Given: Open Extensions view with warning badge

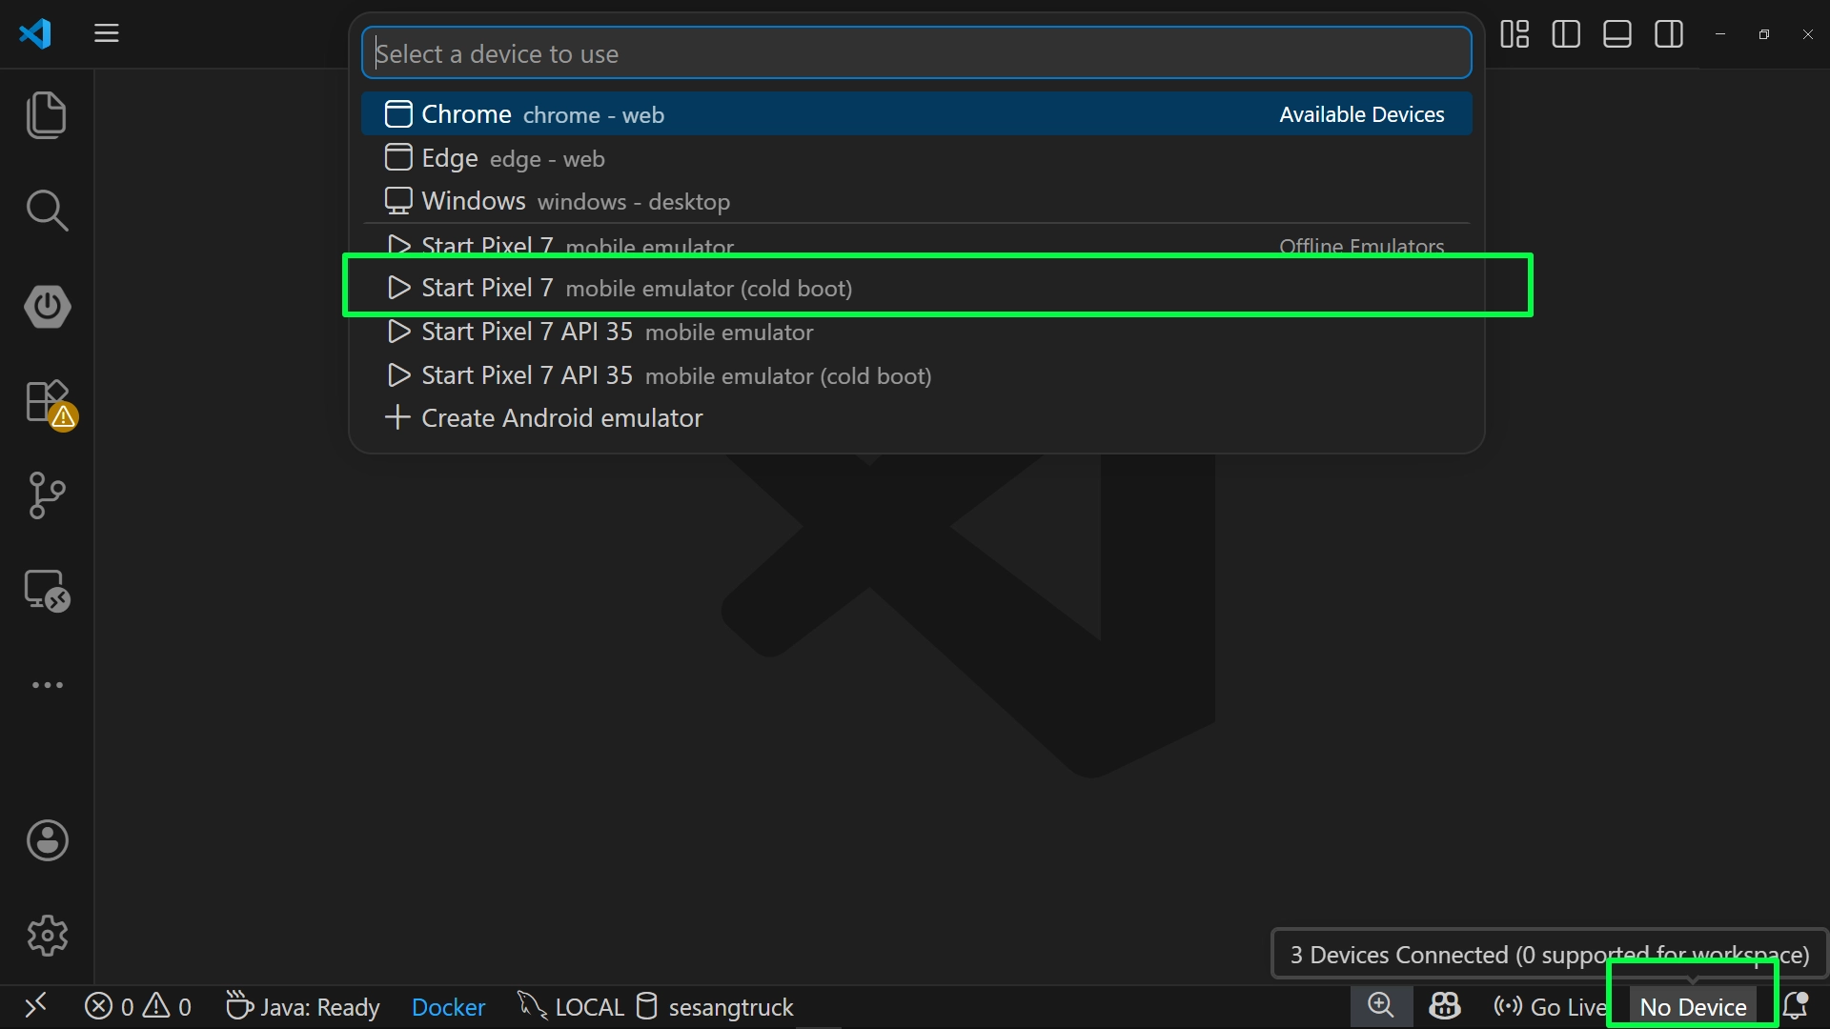Looking at the screenshot, I should click(x=47, y=401).
